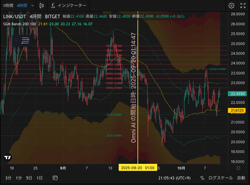The width and height of the screenshot is (250, 185).
Task: Set date range to 1日
Action: click(39, 178)
